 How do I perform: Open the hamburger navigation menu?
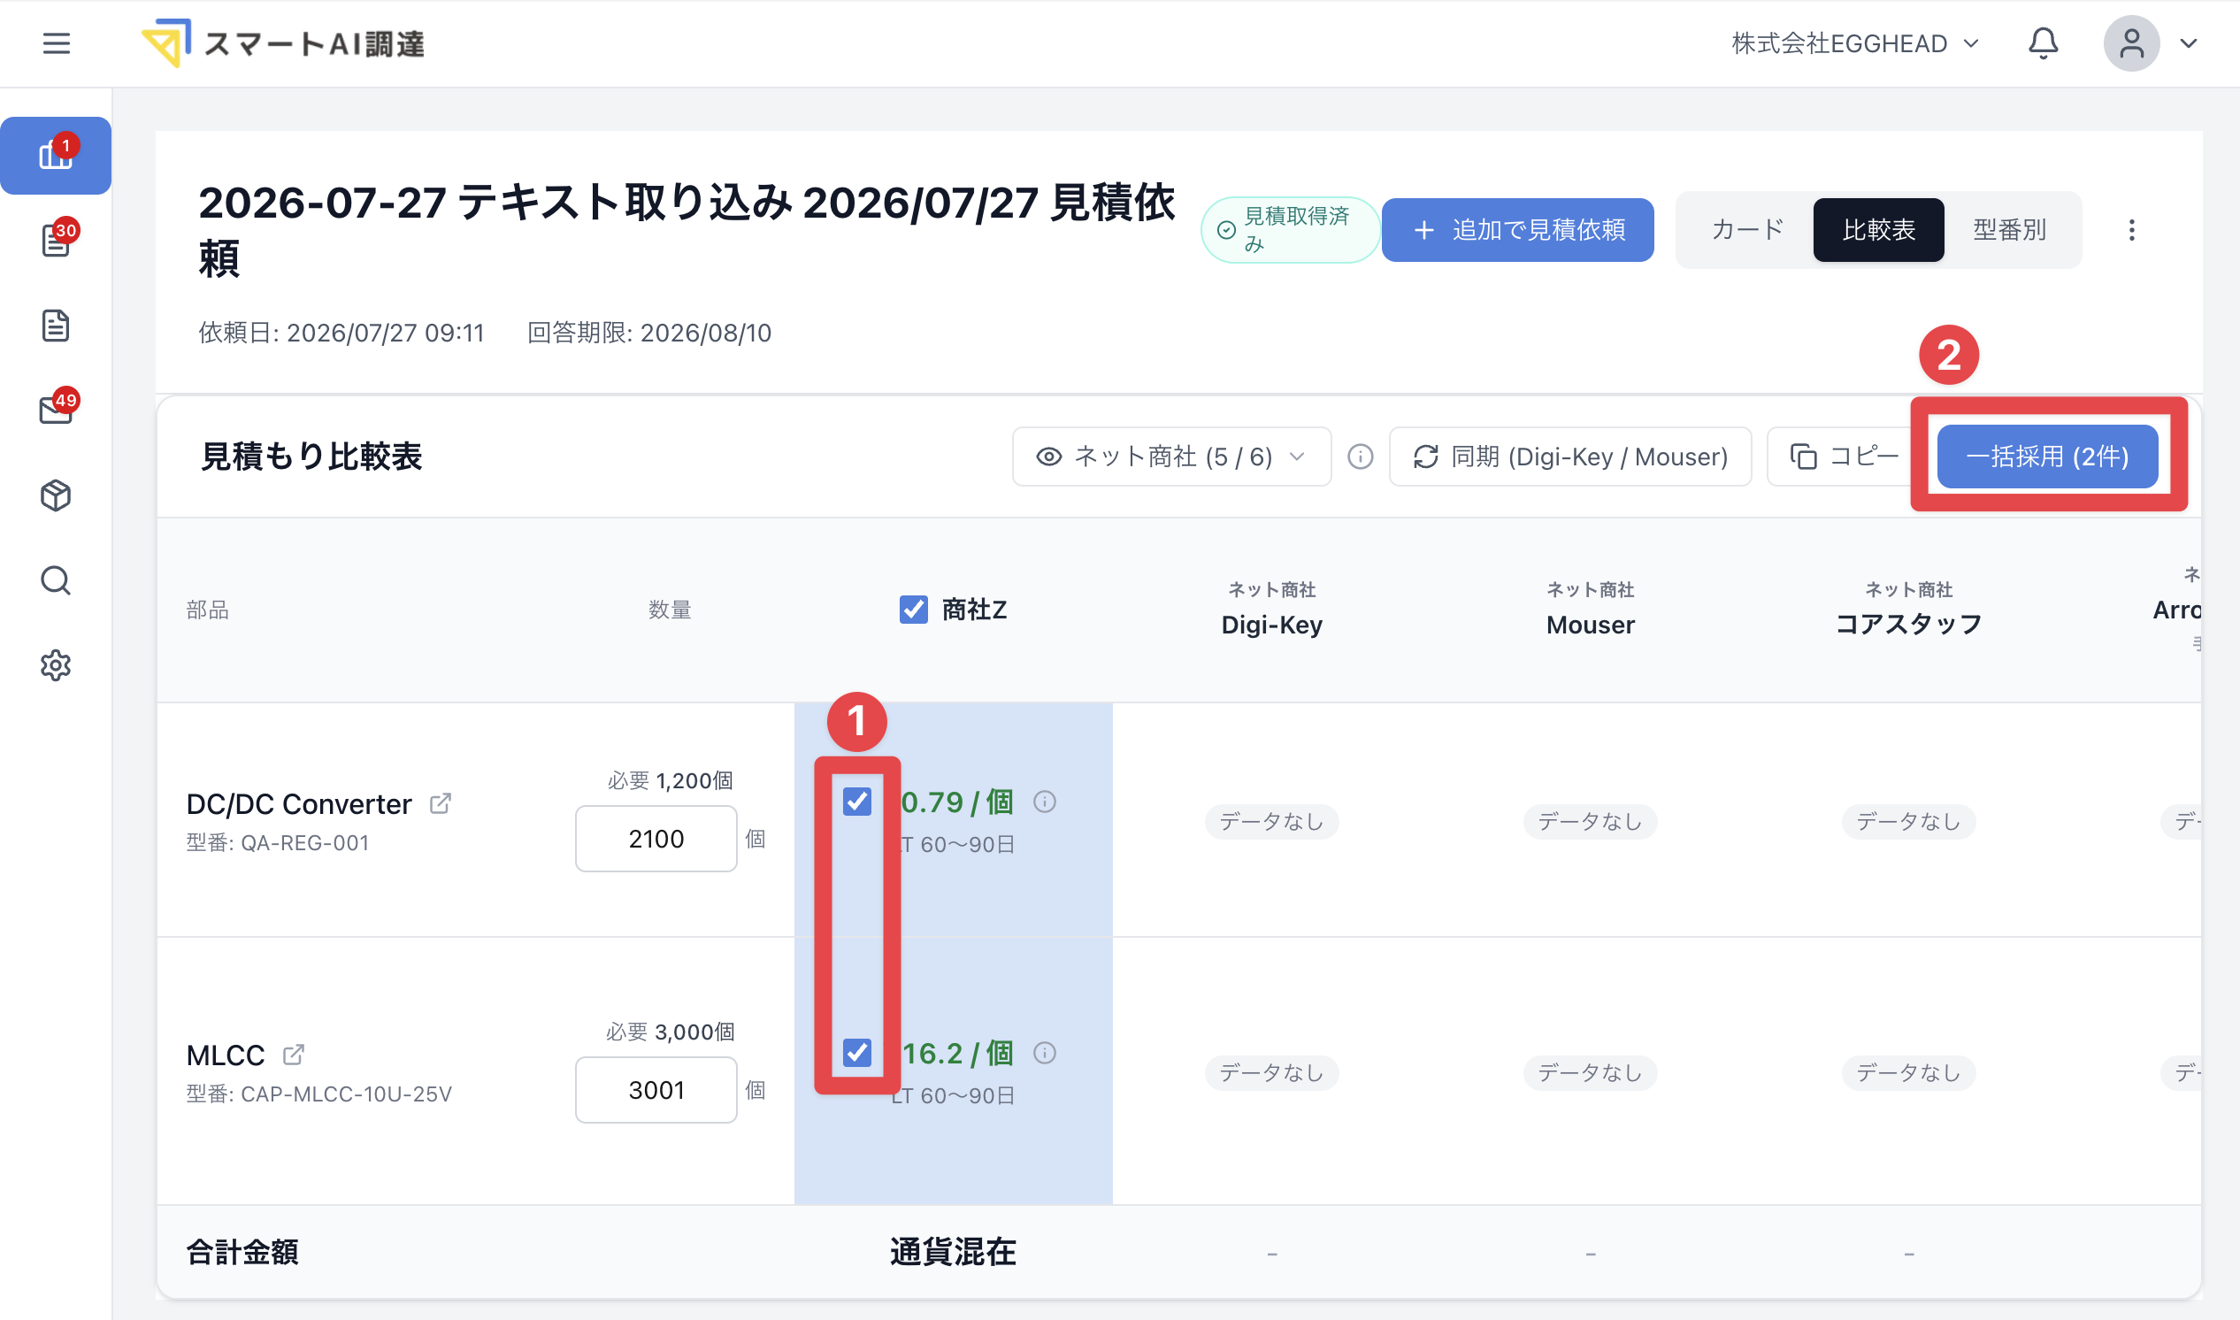(56, 43)
